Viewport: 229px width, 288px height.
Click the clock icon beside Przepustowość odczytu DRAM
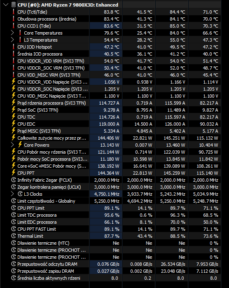(x=14, y=264)
